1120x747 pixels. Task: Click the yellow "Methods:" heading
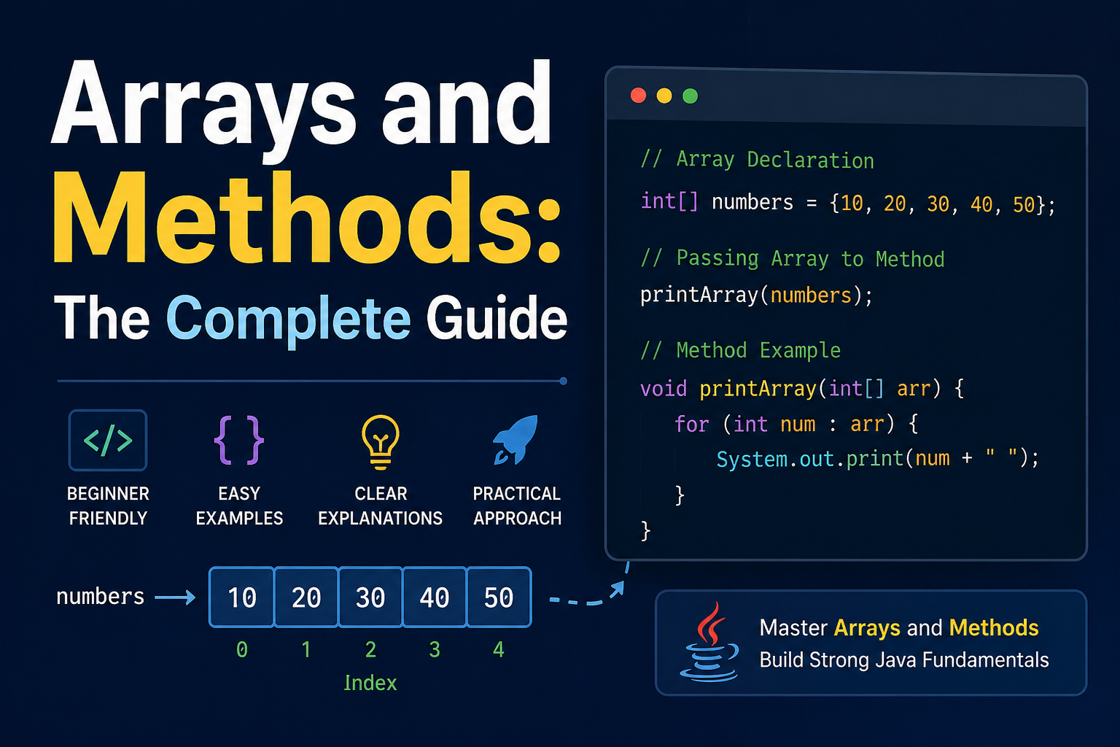(x=307, y=218)
